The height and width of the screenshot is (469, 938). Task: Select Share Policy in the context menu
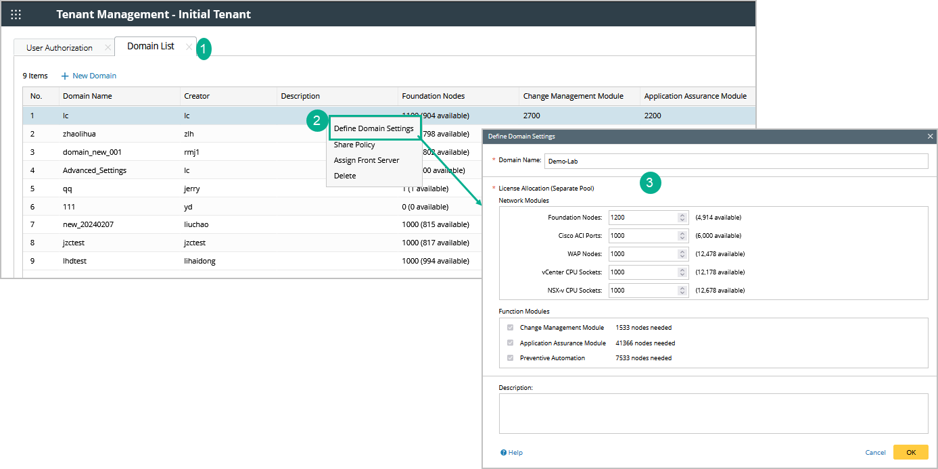pos(354,145)
